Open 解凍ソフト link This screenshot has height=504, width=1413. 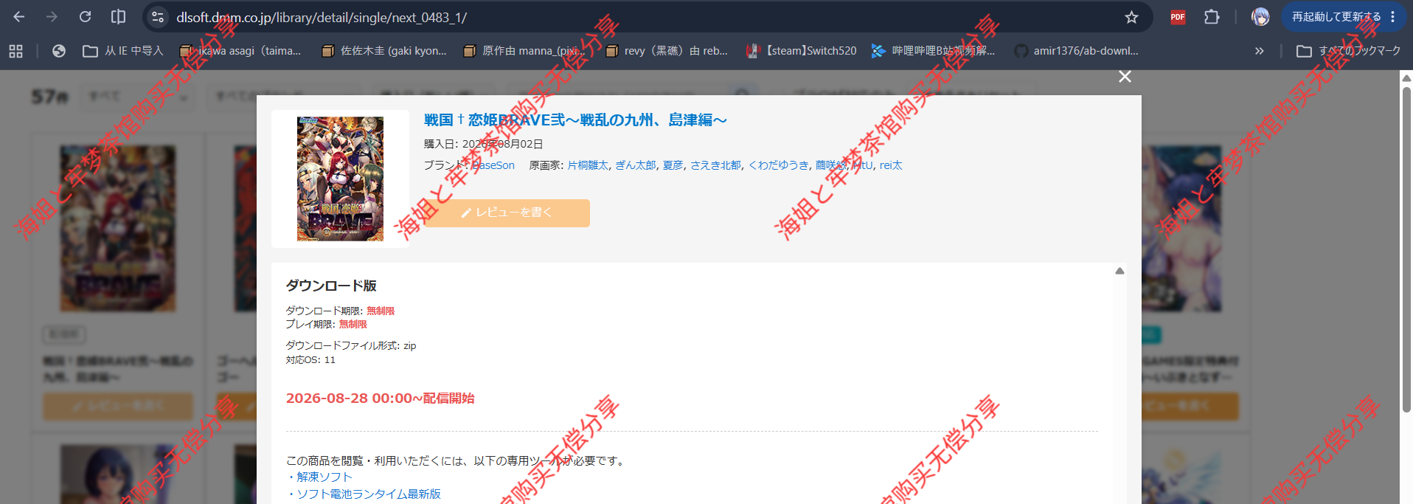(x=324, y=477)
